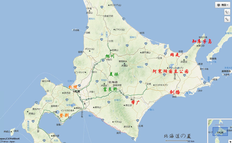Click the red 钏路 annotation label
Screen dimensions: 232x143
(175, 92)
